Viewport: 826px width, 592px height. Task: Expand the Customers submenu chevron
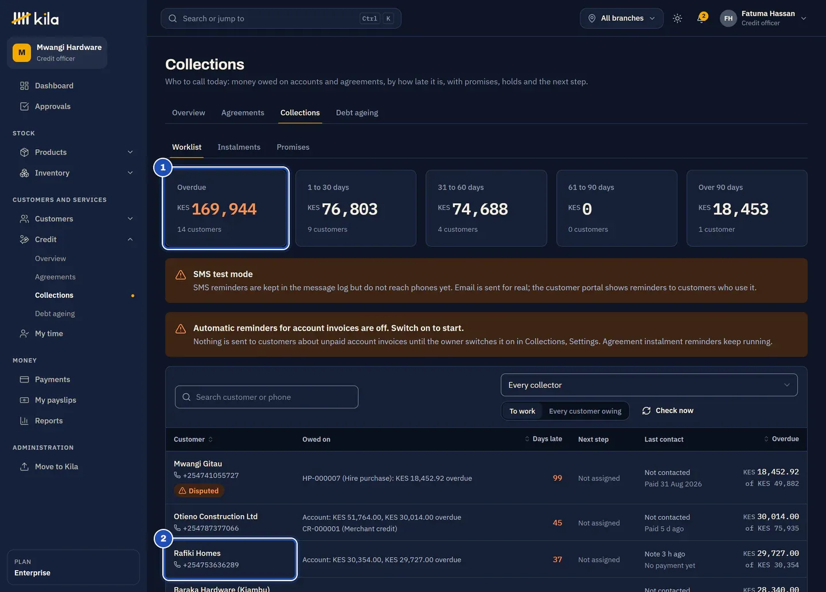(130, 219)
